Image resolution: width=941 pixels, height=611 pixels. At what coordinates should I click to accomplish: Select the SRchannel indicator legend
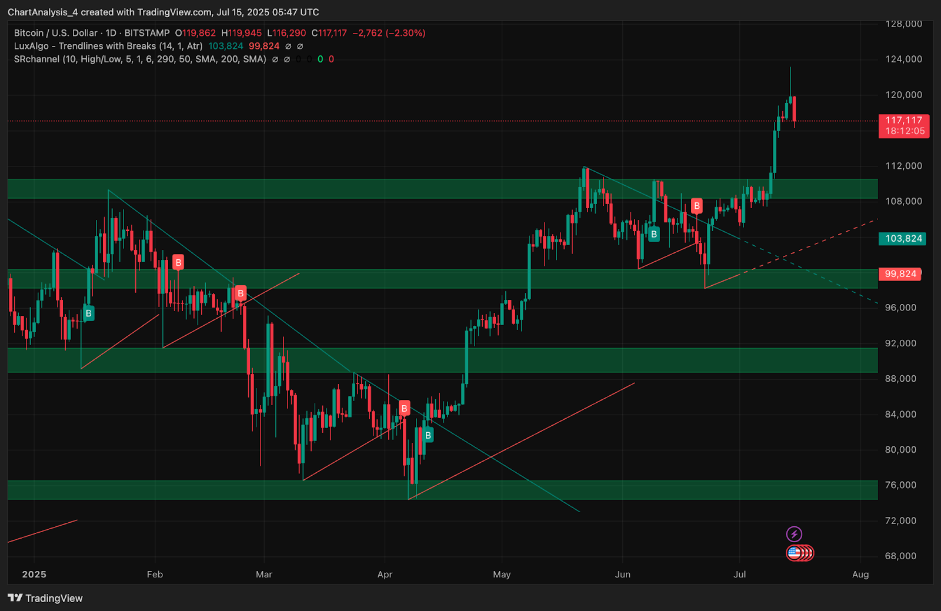140,59
